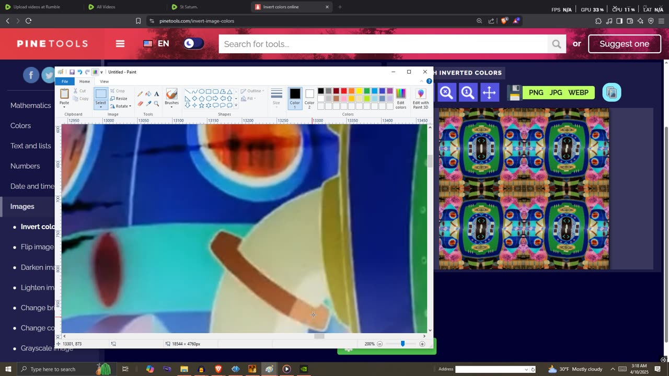Image resolution: width=669 pixels, height=376 pixels.
Task: Open the Customize Quick Access Toolbar arrow
Action: (x=101, y=72)
